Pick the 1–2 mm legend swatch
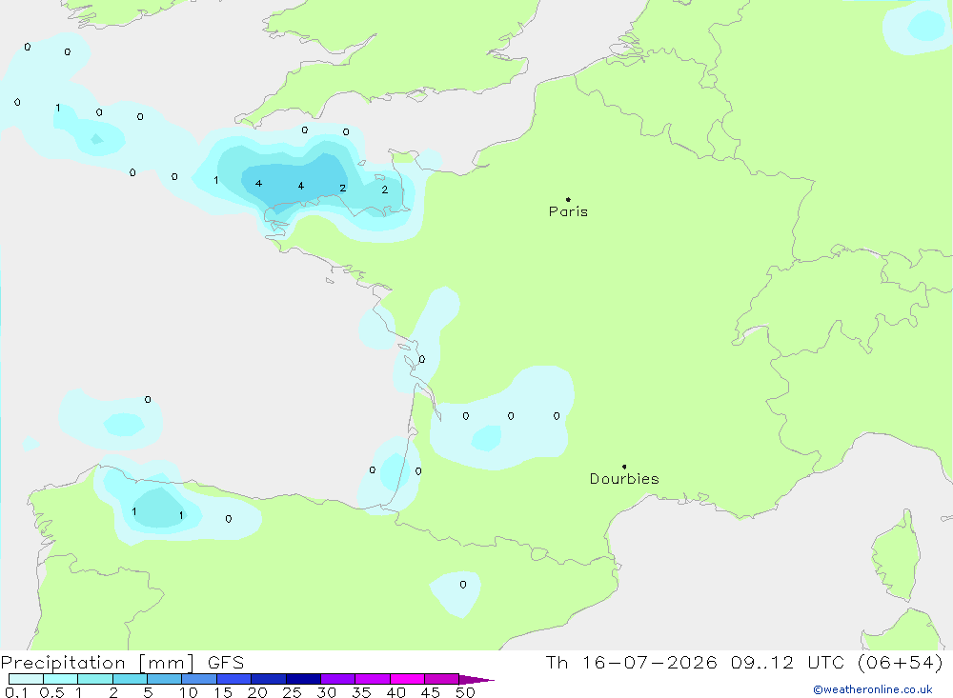Image resolution: width=953 pixels, height=698 pixels. coord(95,679)
